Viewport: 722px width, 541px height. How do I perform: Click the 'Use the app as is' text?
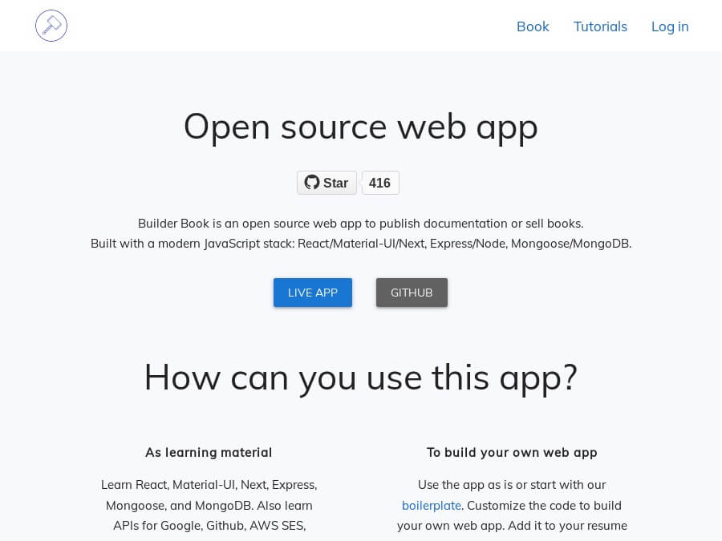click(512, 485)
